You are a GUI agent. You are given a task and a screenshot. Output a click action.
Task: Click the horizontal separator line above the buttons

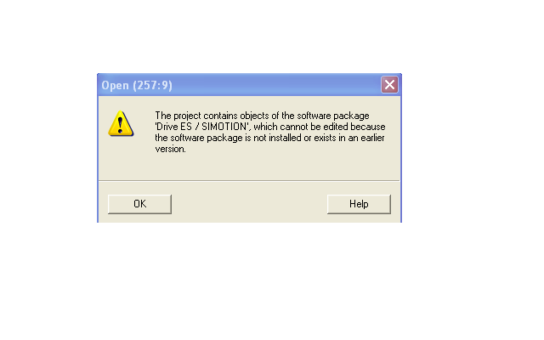(249, 180)
